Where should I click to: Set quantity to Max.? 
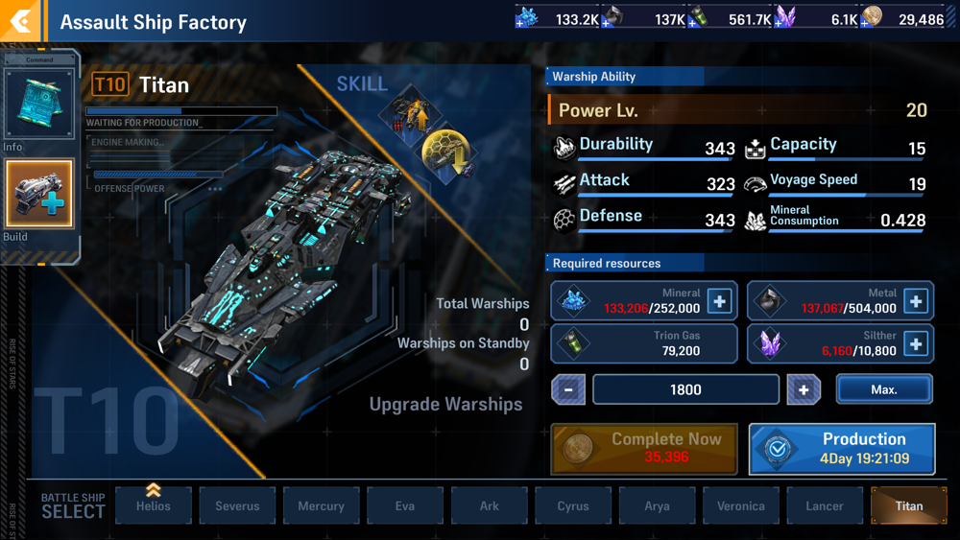884,389
